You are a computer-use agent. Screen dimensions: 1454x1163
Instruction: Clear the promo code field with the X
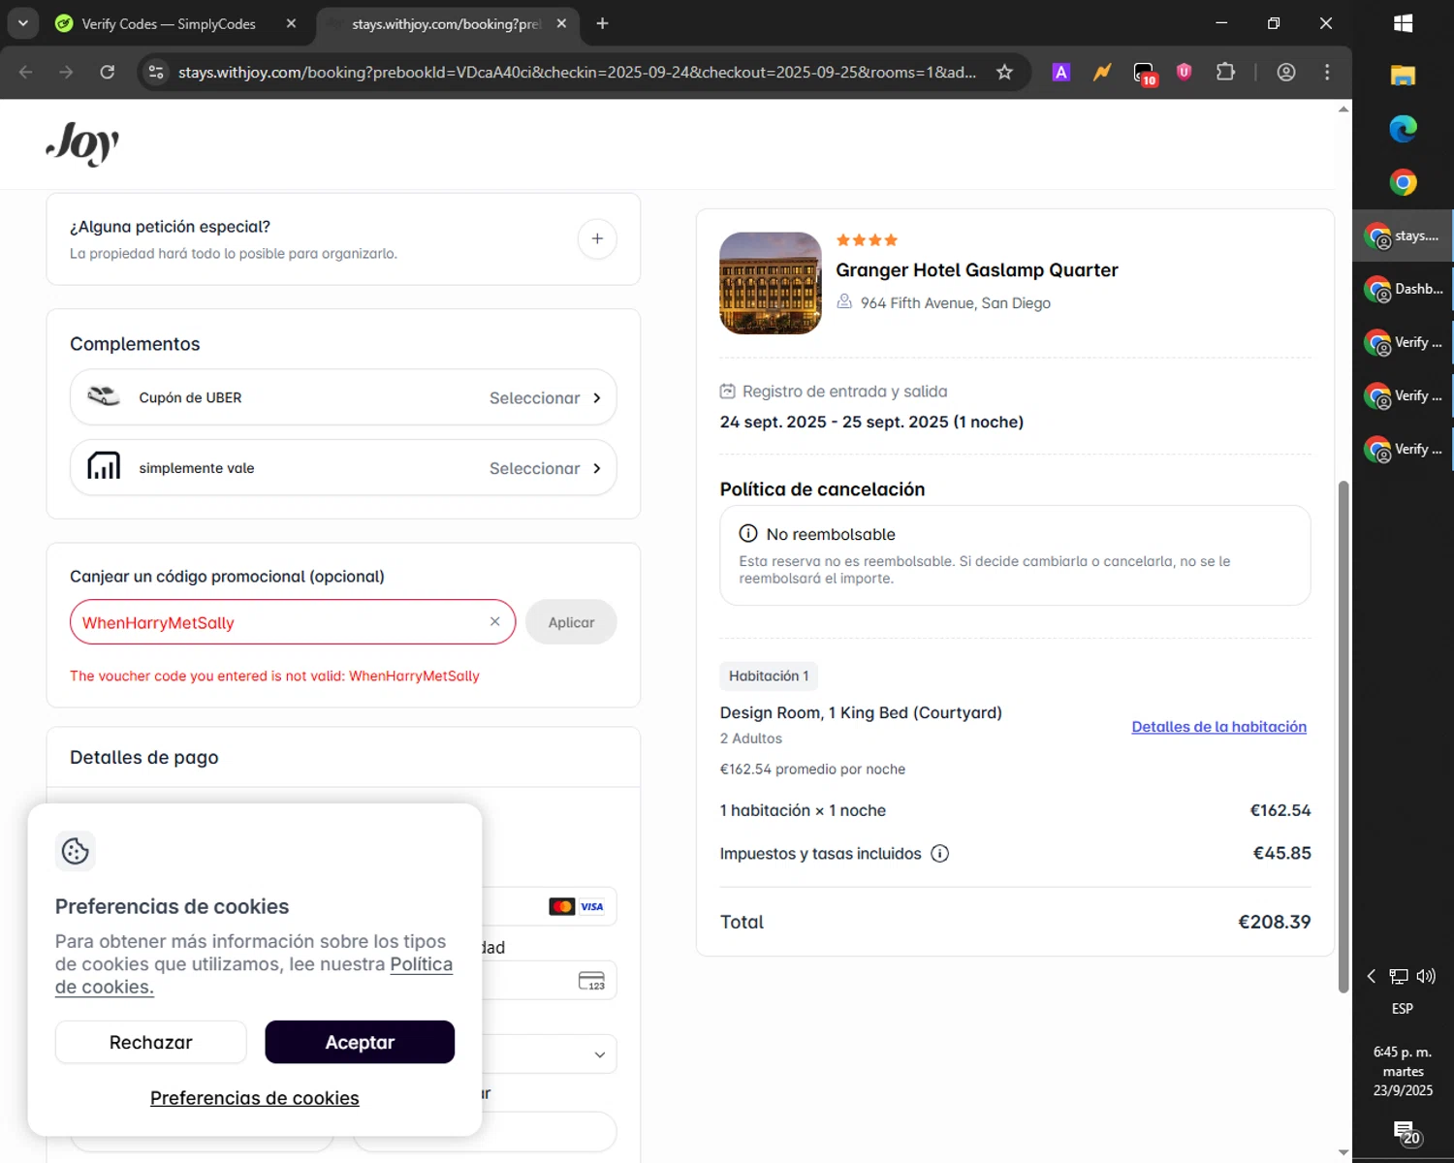click(x=495, y=621)
